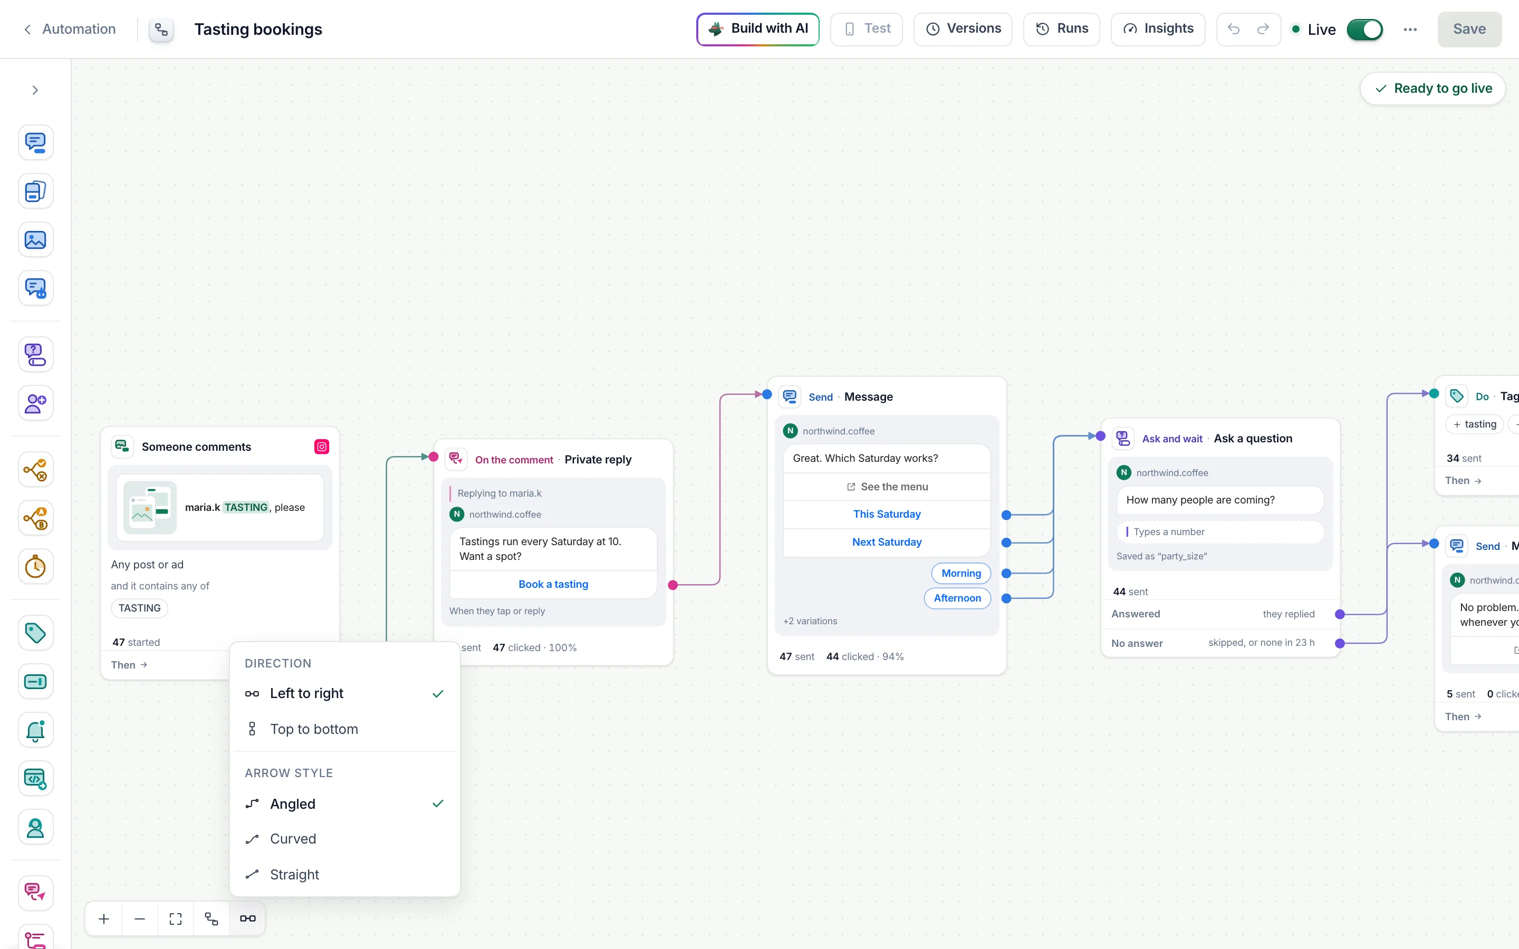
Task: Click the auto-arrange layout icon
Action: coord(211,919)
